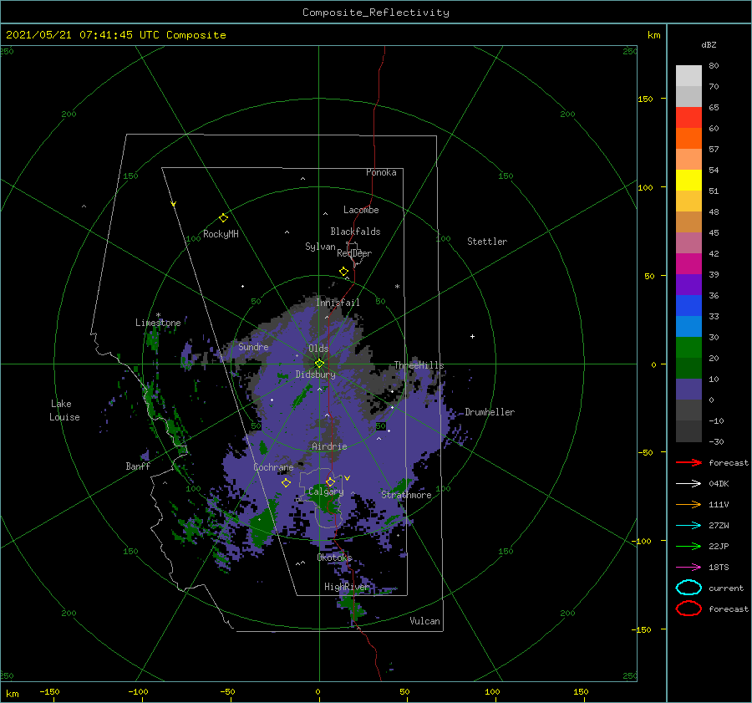Pick the cyan 27ZW arrow symbol
This screenshot has width=752, height=703.
(x=688, y=525)
